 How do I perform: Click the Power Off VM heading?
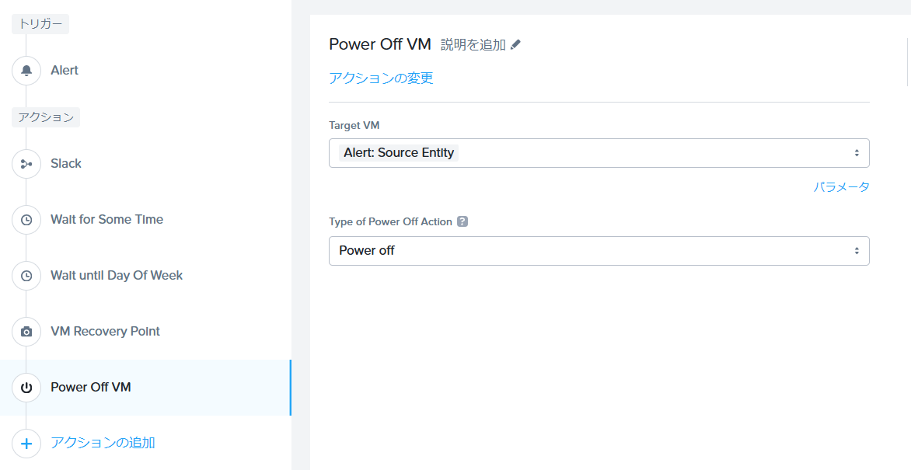pos(380,44)
